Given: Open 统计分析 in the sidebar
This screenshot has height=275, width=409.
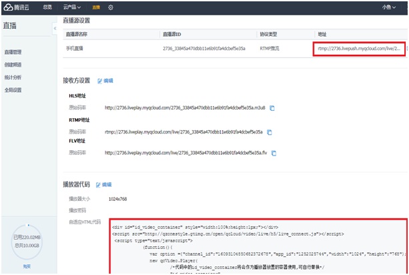Looking at the screenshot, I should click(x=13, y=77).
